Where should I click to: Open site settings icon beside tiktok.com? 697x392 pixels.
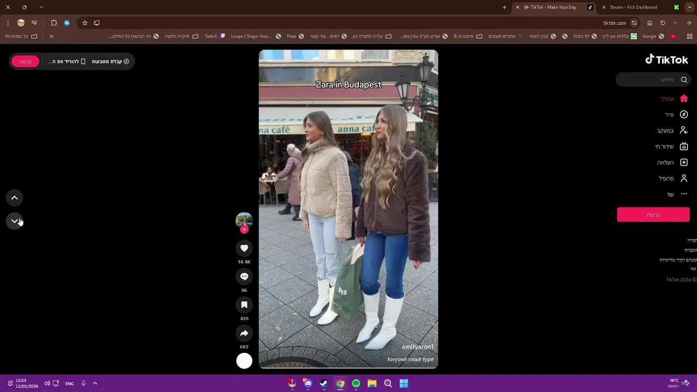coord(634,23)
